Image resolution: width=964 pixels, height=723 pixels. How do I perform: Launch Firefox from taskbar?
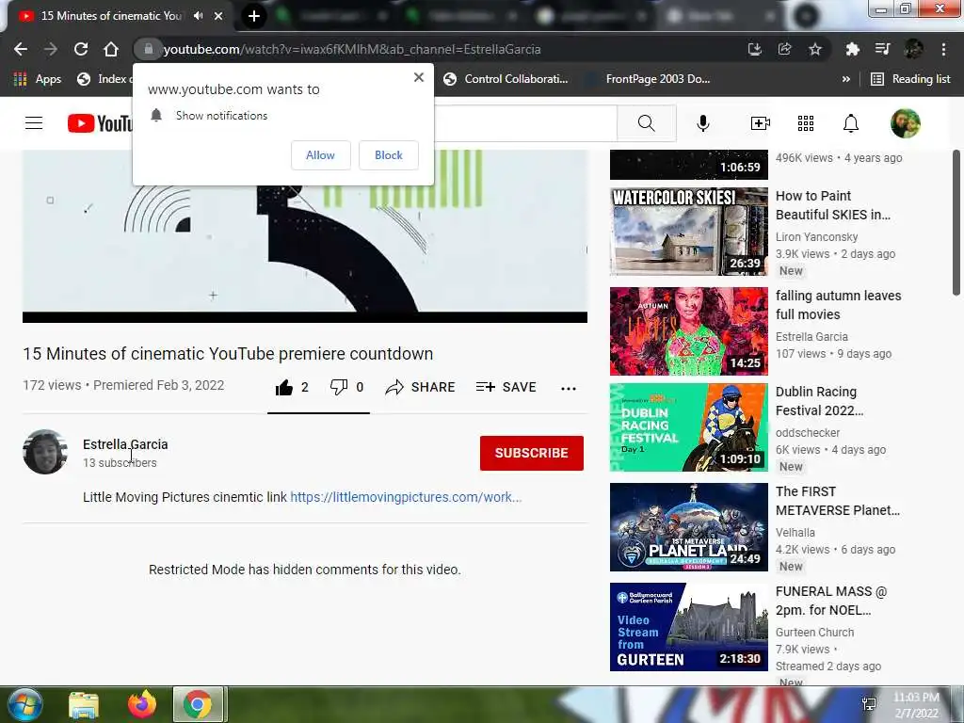tap(142, 704)
